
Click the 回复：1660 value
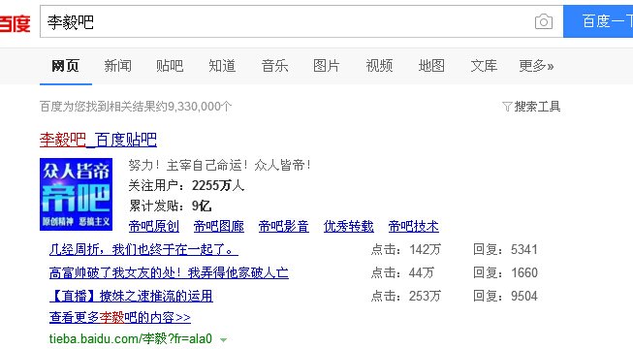[x=505, y=273]
